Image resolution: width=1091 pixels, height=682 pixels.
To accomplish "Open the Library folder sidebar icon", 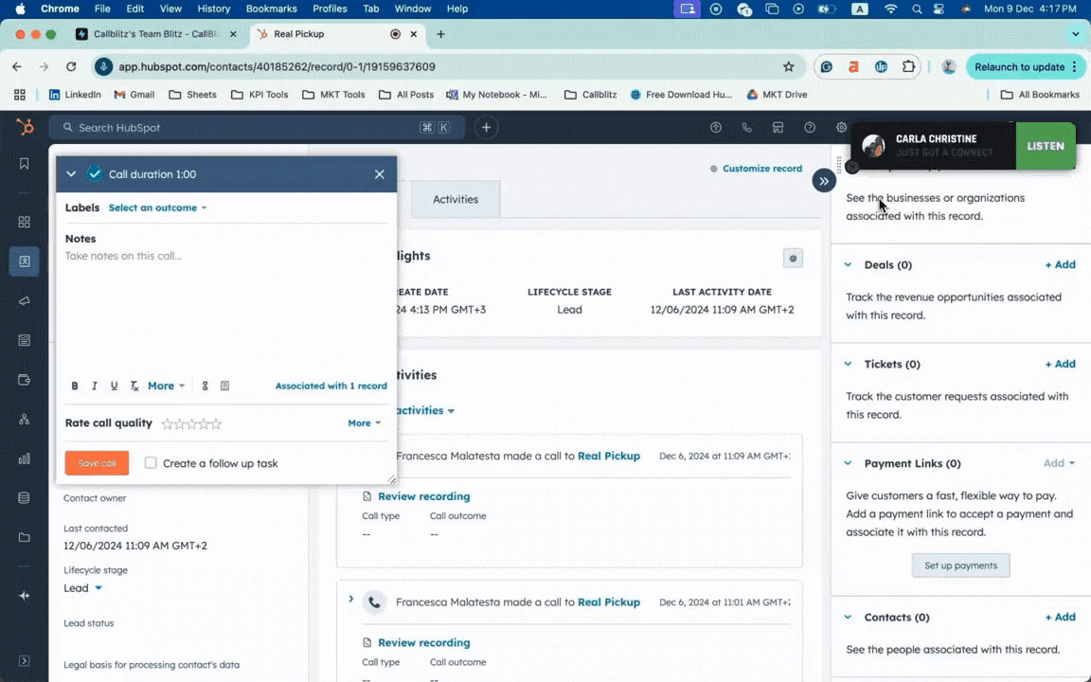I will coord(25,537).
